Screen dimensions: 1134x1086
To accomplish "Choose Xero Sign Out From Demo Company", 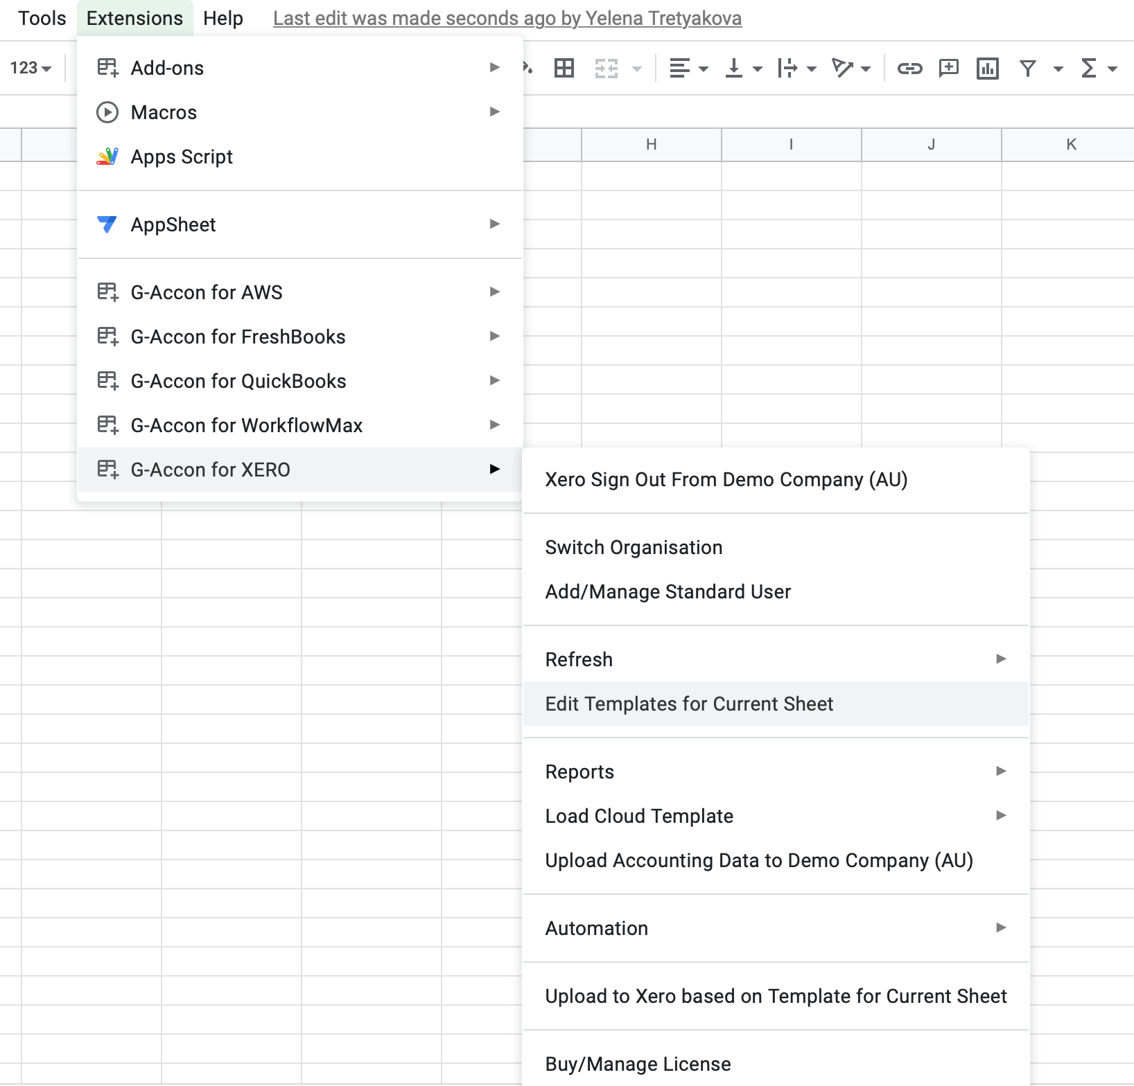I will [776, 479].
